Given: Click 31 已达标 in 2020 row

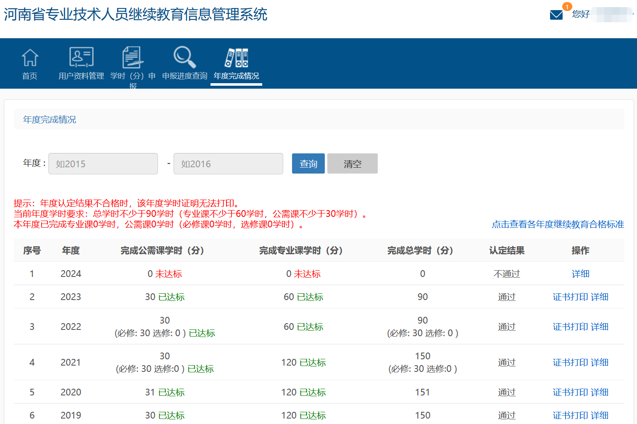Looking at the screenshot, I should pyautogui.click(x=165, y=392).
